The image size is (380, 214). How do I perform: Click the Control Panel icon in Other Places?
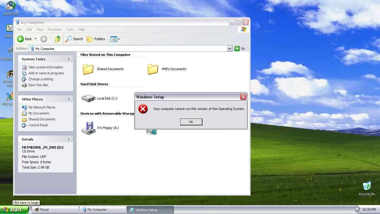coord(24,125)
